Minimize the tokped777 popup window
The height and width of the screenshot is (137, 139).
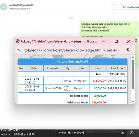(104, 41)
